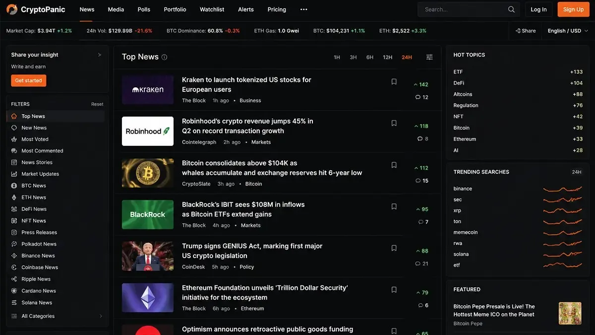Open the more options ellipsis in navigation
The width and height of the screenshot is (595, 335).
pyautogui.click(x=304, y=9)
